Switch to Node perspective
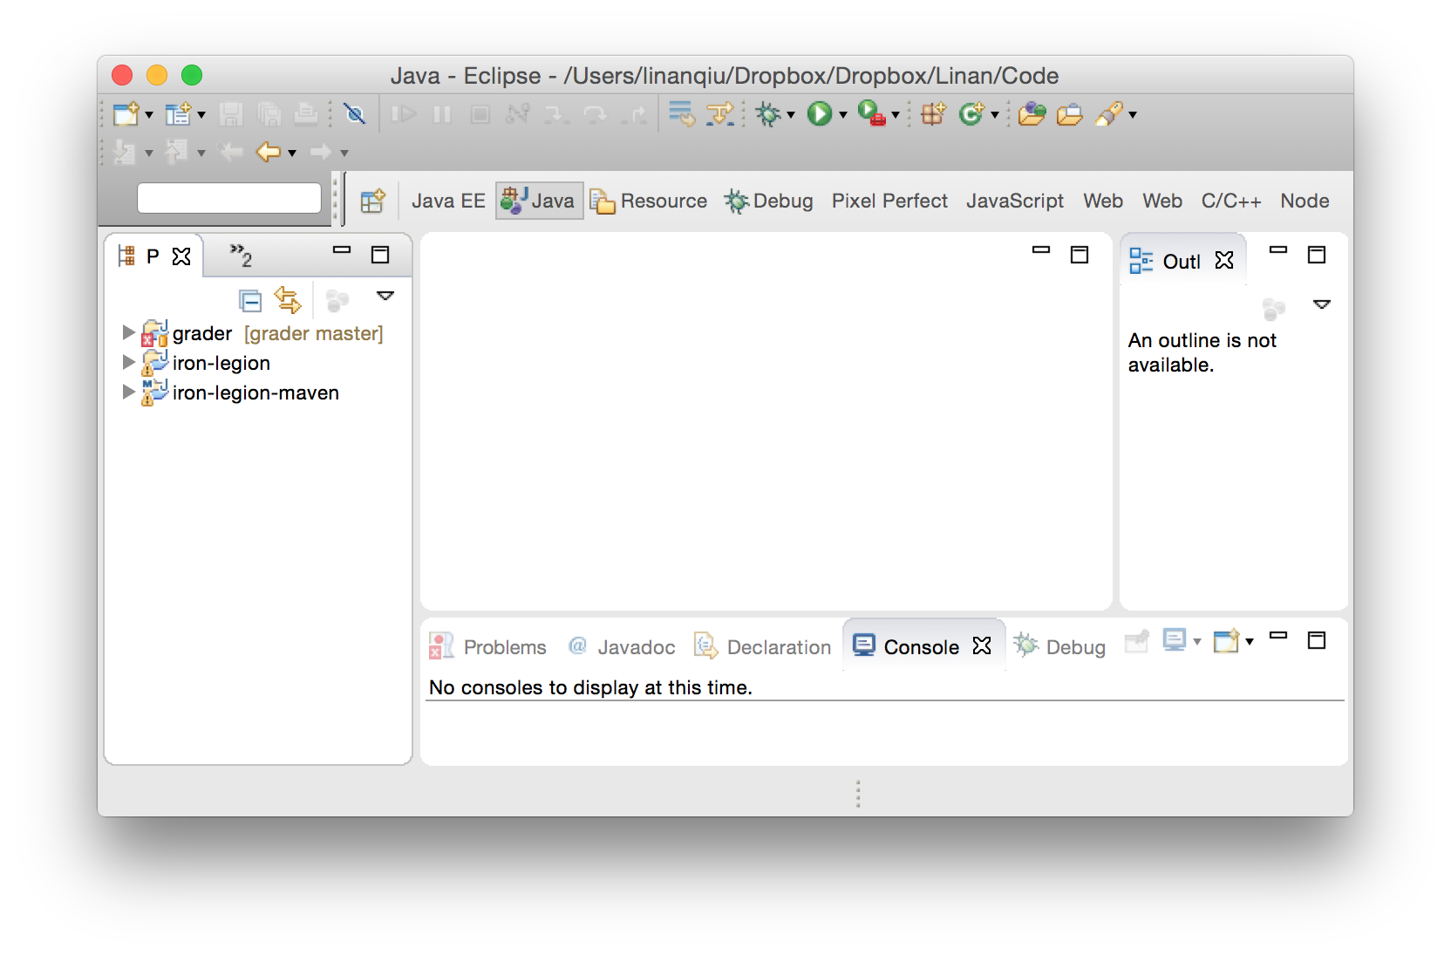This screenshot has height=956, width=1451. [1305, 201]
